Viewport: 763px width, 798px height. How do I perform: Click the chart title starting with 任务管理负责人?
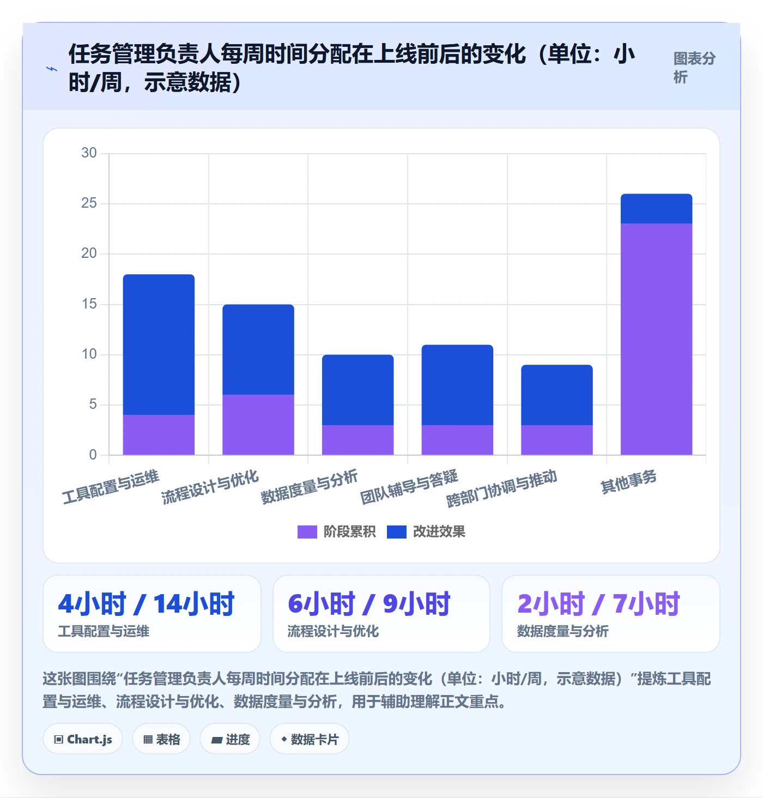(352, 68)
